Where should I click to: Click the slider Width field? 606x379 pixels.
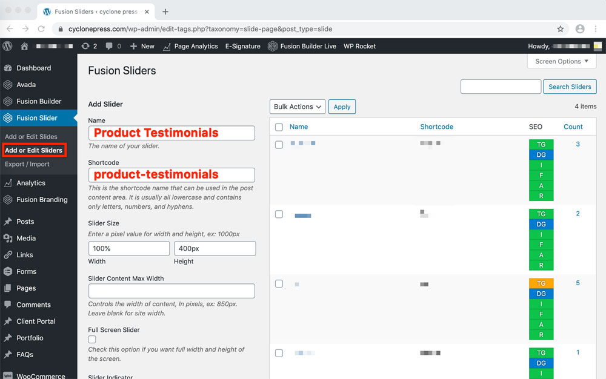(129, 249)
